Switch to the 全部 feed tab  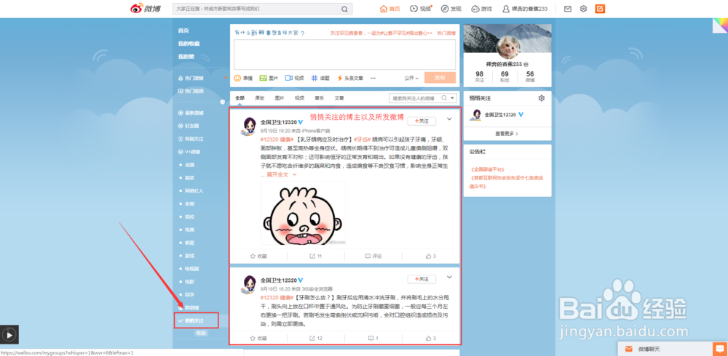point(240,98)
